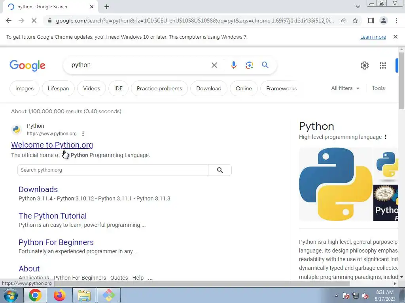Open the Windows Start menu
405x303 pixels.
pyautogui.click(x=10, y=295)
